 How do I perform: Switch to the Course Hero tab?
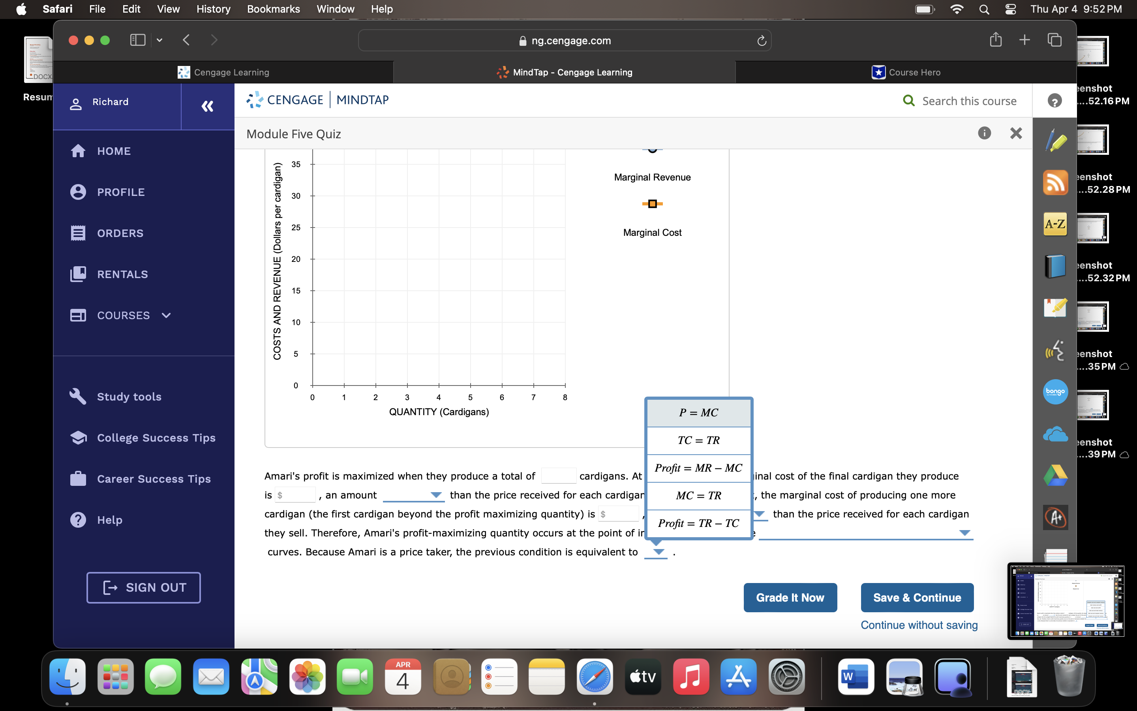coord(907,72)
